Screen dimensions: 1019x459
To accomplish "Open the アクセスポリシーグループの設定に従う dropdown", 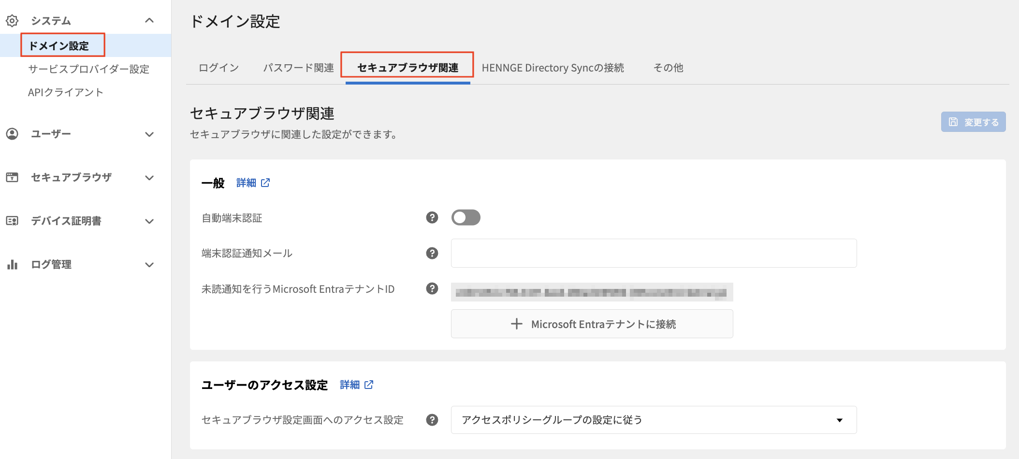I will click(654, 420).
